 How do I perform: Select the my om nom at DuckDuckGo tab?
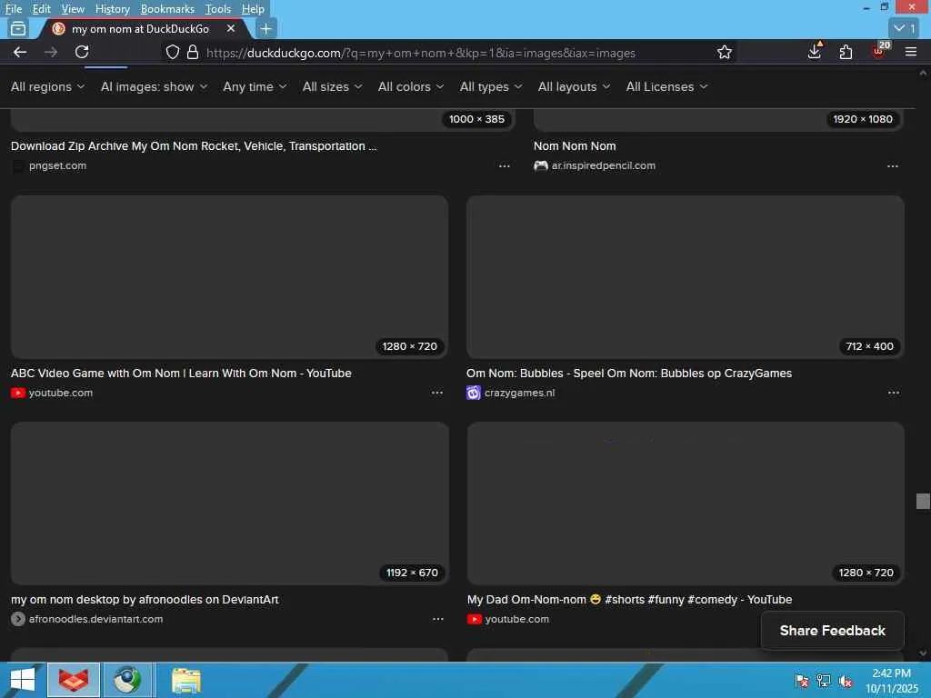point(140,28)
